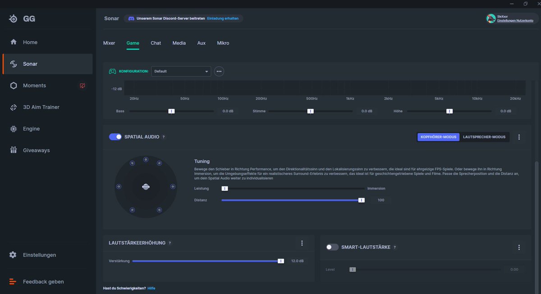Open Moments in the sidebar
This screenshot has height=294, width=541.
click(x=47, y=86)
